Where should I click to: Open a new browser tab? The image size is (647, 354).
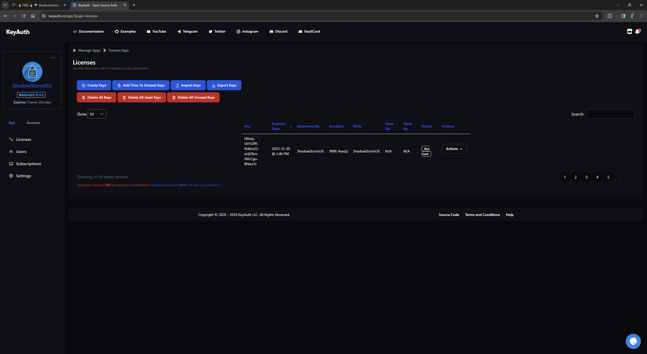click(134, 5)
